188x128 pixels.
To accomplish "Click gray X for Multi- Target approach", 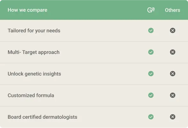I will click(173, 52).
